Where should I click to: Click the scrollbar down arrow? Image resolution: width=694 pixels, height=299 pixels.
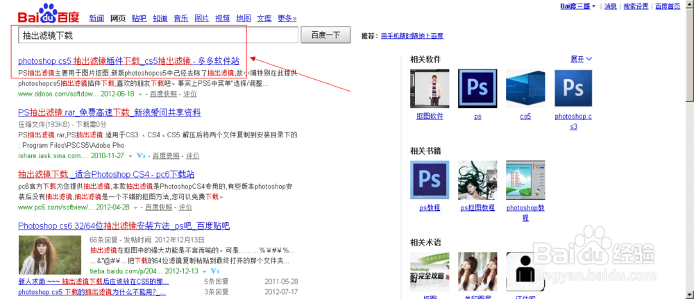pos(690,294)
